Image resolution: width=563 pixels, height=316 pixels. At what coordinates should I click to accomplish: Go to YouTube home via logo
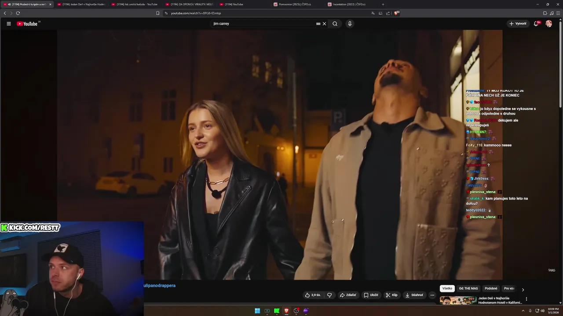pos(27,24)
